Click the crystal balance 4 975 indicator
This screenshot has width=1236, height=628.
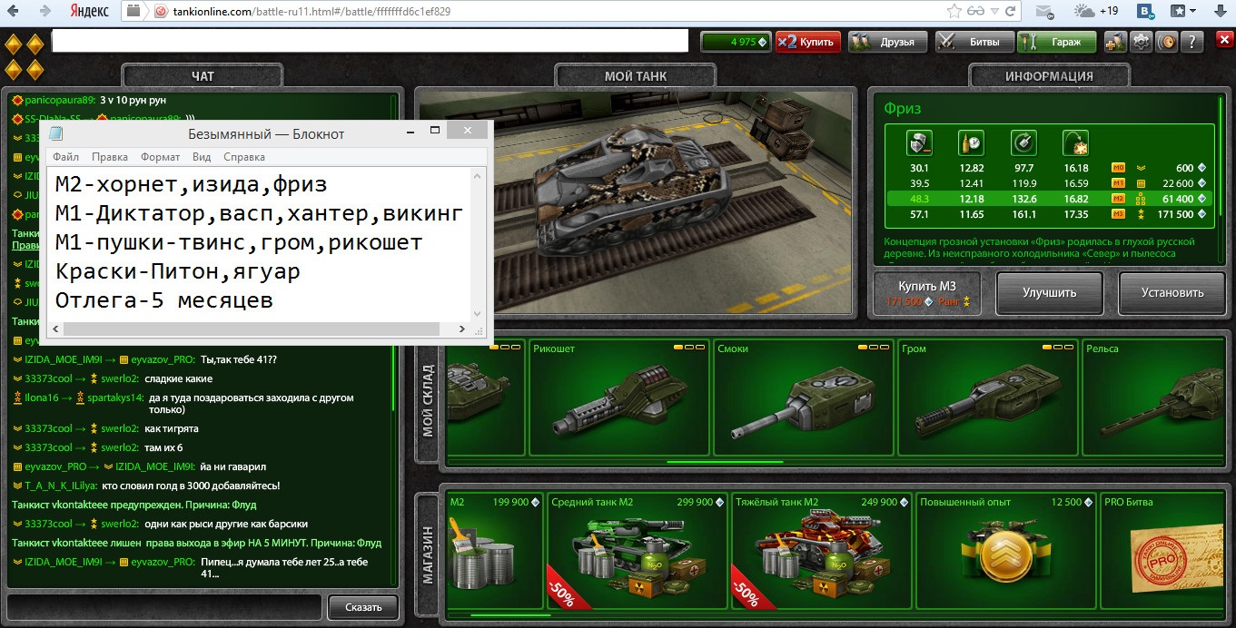(x=737, y=42)
